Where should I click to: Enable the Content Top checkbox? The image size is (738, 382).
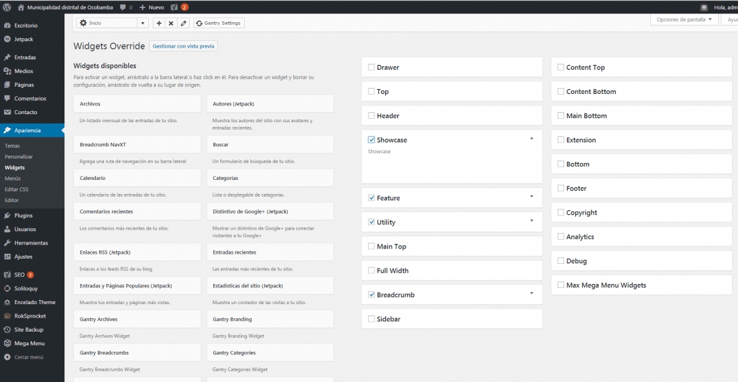(x=561, y=67)
